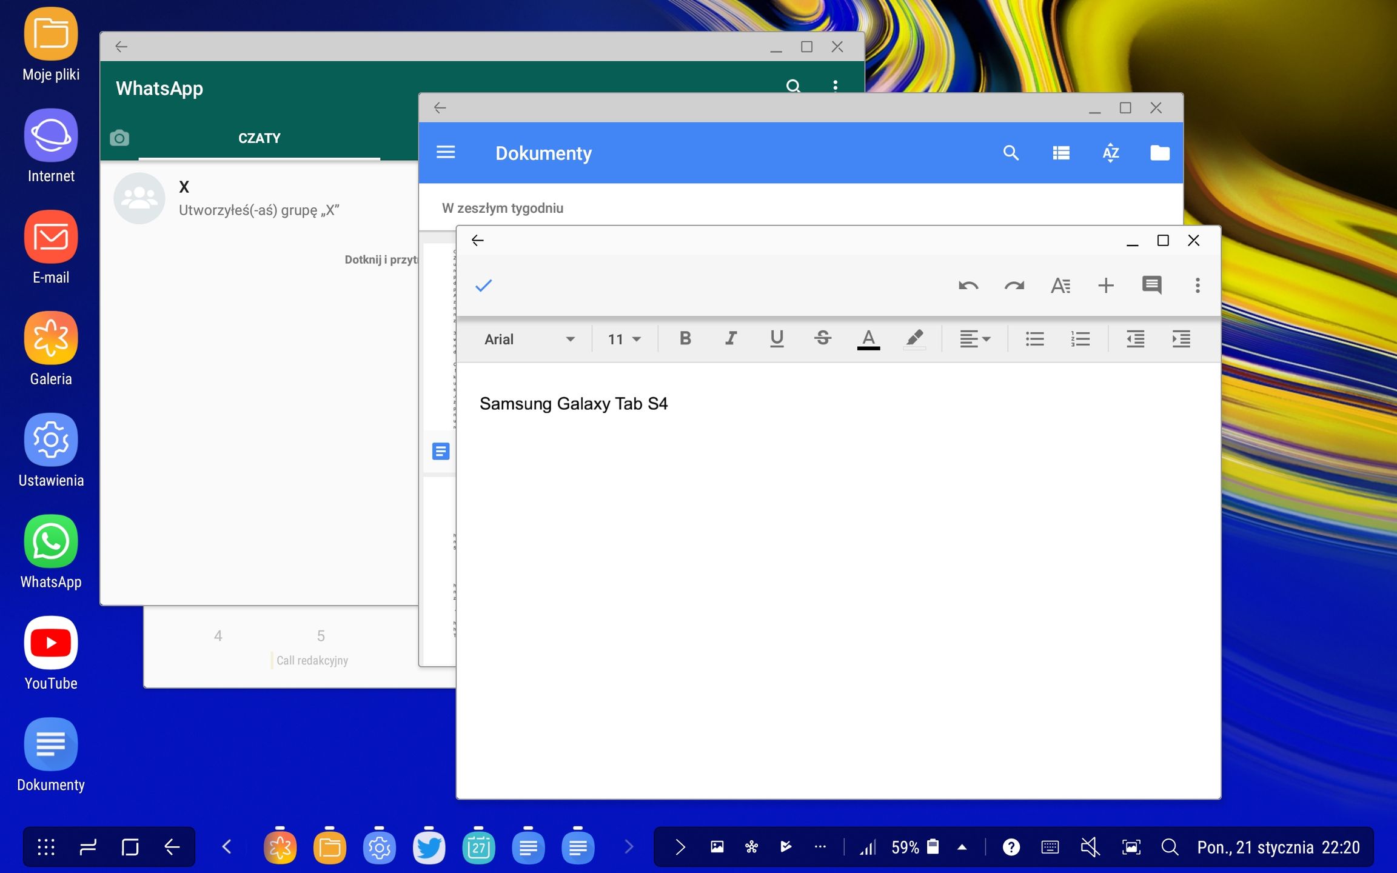The height and width of the screenshot is (873, 1397).
Task: Click the bulleted list icon
Action: [x=1034, y=339]
